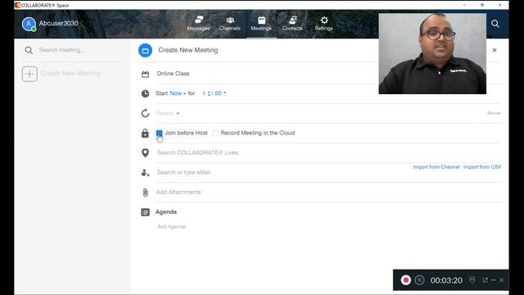Viewport: 524px width, 295px height.
Task: Click the Import from Channel link
Action: 436,167
